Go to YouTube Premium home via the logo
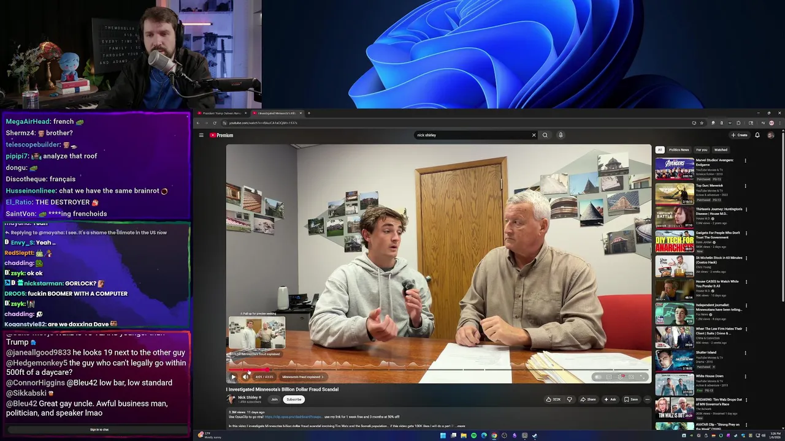This screenshot has width=785, height=441. (221, 135)
